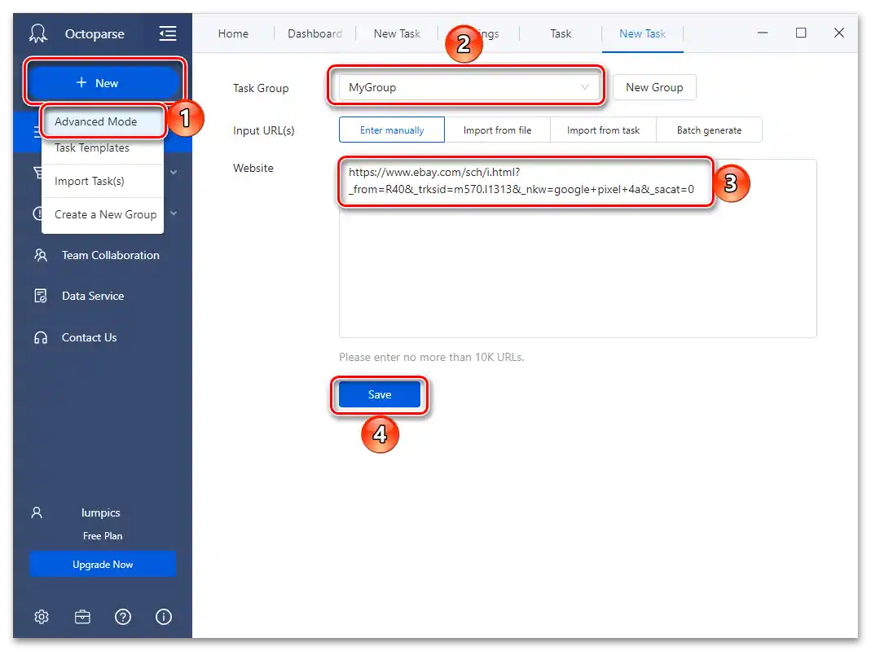Minimize the Octoparse window
Image resolution: width=871 pixels, height=651 pixels.
(762, 33)
